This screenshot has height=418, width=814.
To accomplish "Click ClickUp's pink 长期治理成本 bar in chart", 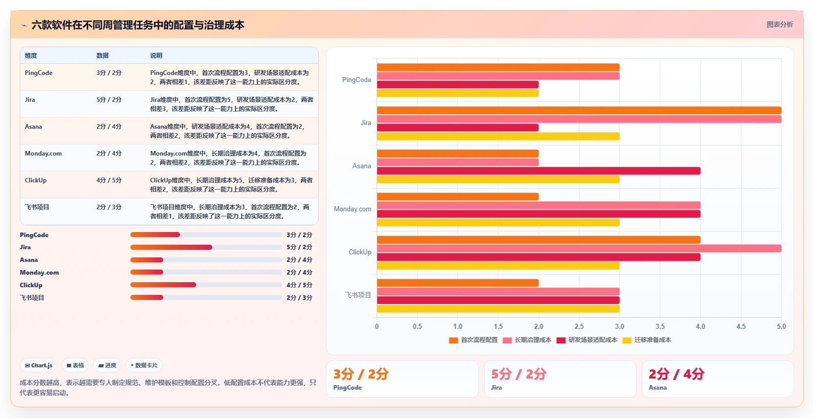I will [579, 248].
